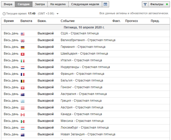Click the Canada flag icon
Viewport: 171px width, 140px height.
click(23, 115)
